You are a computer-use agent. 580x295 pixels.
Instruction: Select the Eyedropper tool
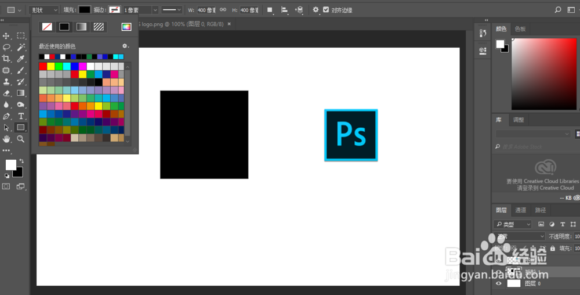click(21, 59)
